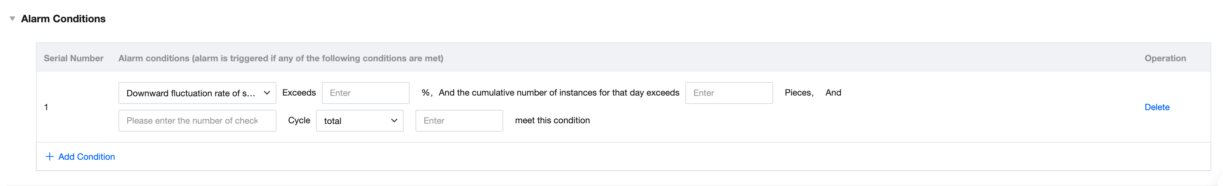Add a new alarm condition
The image size is (1223, 186).
(86, 157)
